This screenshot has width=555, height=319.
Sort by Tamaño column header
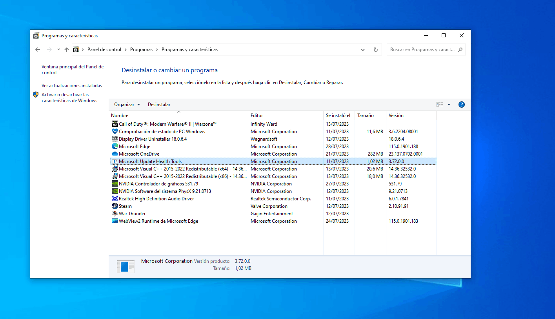coord(370,115)
